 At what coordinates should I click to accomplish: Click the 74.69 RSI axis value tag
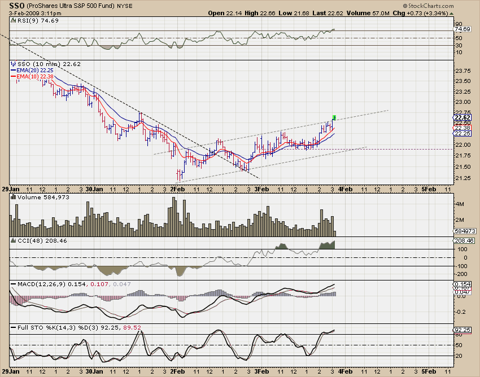point(462,29)
